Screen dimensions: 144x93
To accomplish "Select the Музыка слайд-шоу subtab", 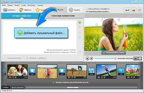I will click(22, 16).
